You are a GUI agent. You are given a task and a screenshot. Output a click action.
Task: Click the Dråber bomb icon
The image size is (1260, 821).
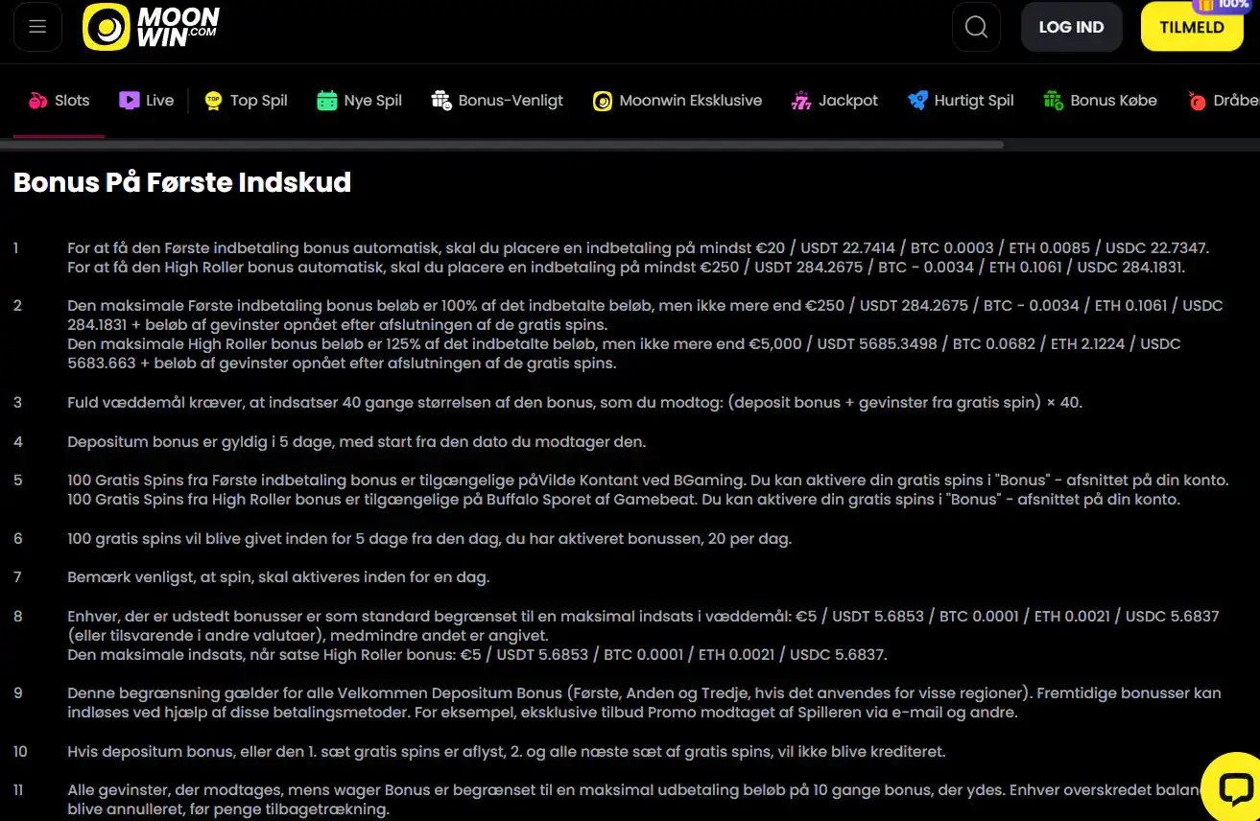click(x=1197, y=101)
